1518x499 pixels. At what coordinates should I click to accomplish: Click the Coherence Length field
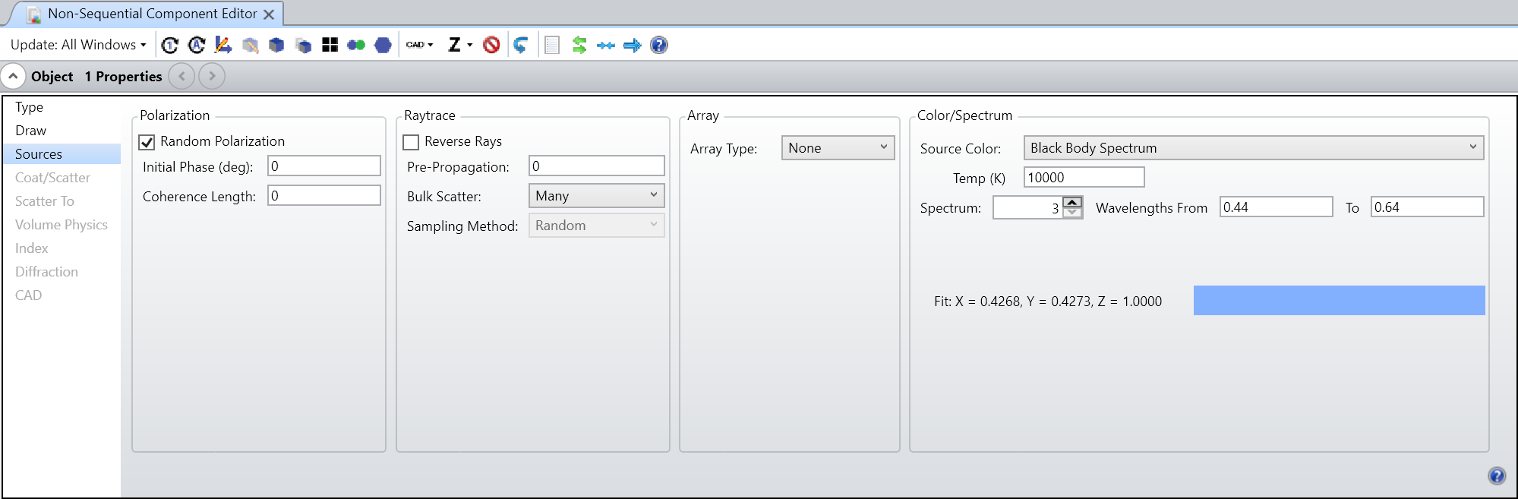[324, 196]
